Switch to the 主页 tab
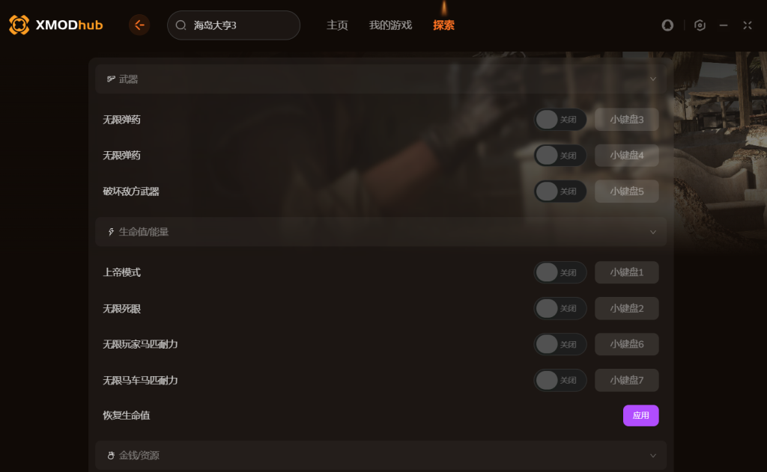Image resolution: width=767 pixels, height=472 pixels. 337,25
